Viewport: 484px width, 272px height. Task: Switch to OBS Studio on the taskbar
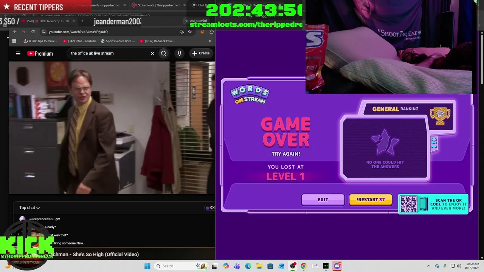293,266
